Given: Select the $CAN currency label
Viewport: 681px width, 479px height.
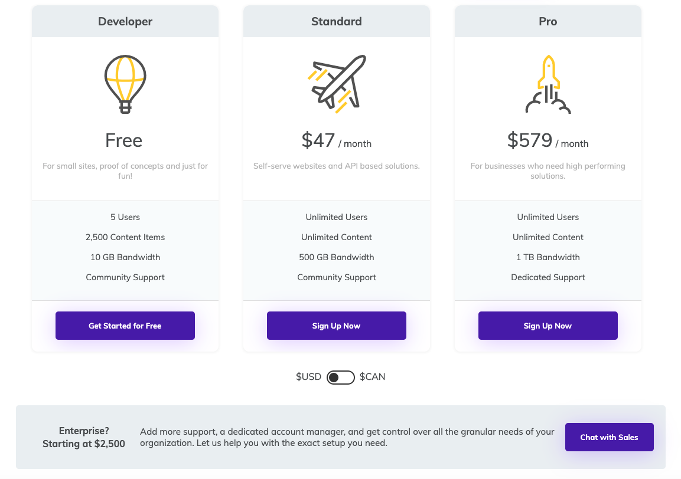Looking at the screenshot, I should pyautogui.click(x=372, y=376).
